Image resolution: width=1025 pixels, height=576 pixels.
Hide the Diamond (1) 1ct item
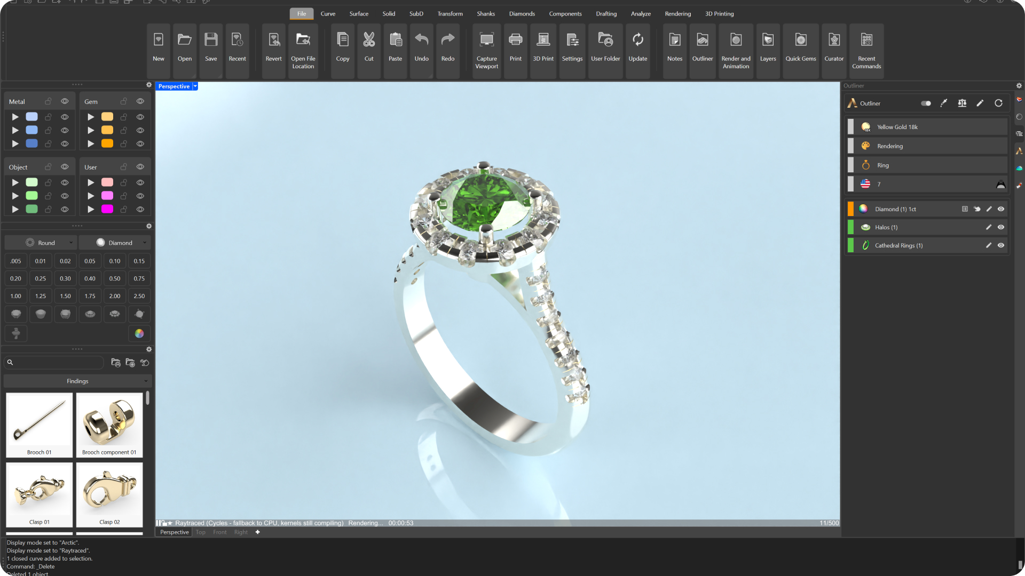[1001, 209]
